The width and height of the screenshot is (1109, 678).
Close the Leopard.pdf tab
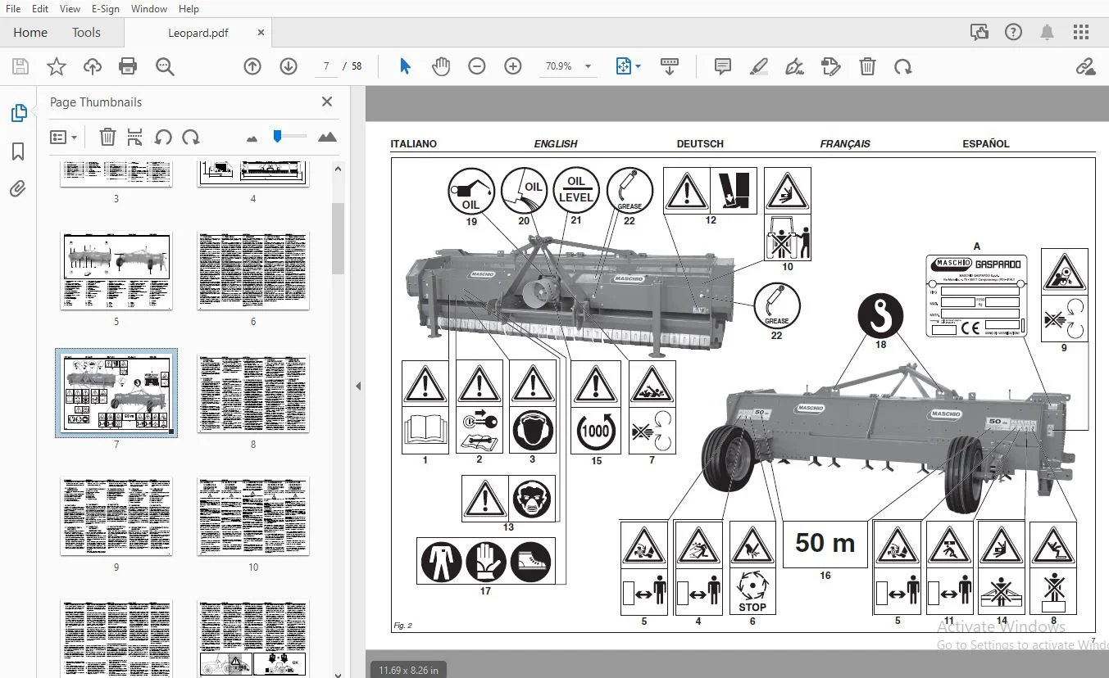coord(261,33)
